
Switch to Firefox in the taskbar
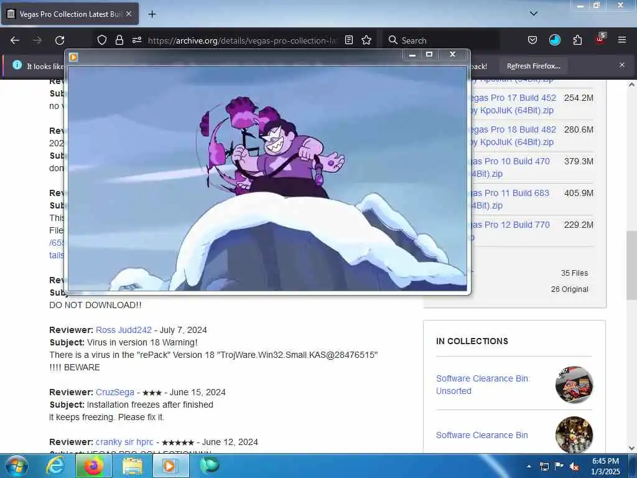pyautogui.click(x=94, y=466)
